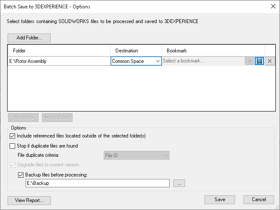Screen dimensions: 280x210
Task: Toggle Upgrade files to current version
Action: pyautogui.click(x=12, y=165)
